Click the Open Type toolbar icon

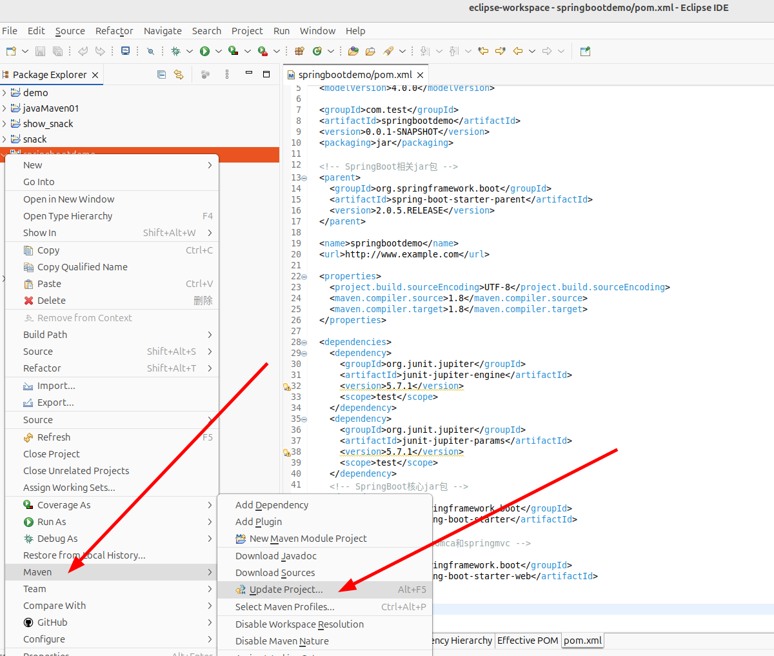(353, 51)
